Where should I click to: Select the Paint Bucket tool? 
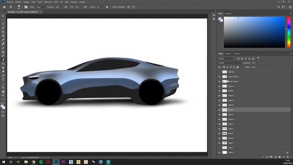click(x=3, y=64)
